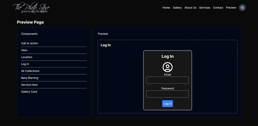Open the Gallery navigation link
The height and width of the screenshot is (126, 258).
click(177, 8)
